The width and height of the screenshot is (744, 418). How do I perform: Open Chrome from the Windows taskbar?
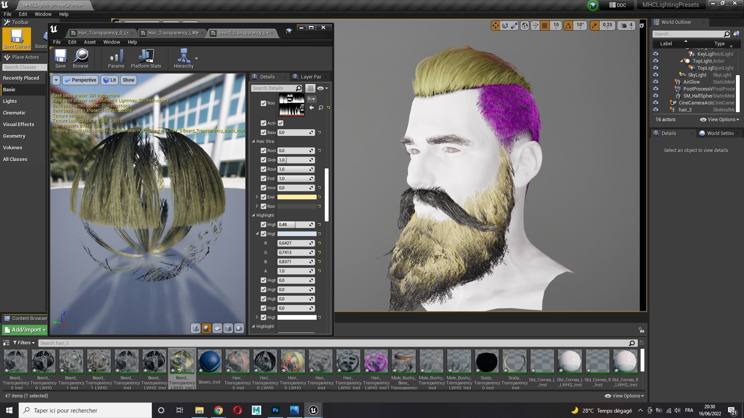219,410
